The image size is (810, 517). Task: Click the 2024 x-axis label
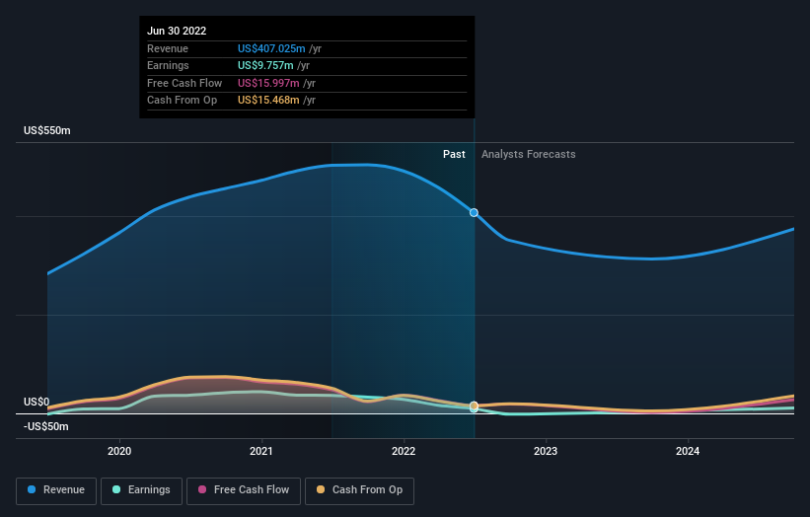pos(688,451)
